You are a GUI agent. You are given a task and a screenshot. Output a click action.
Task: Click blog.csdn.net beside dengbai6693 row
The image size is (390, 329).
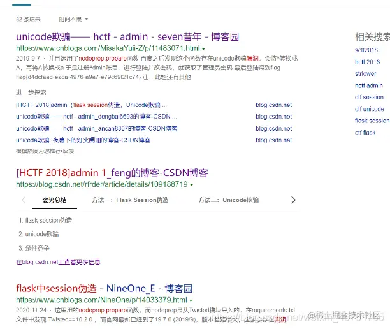click(273, 117)
